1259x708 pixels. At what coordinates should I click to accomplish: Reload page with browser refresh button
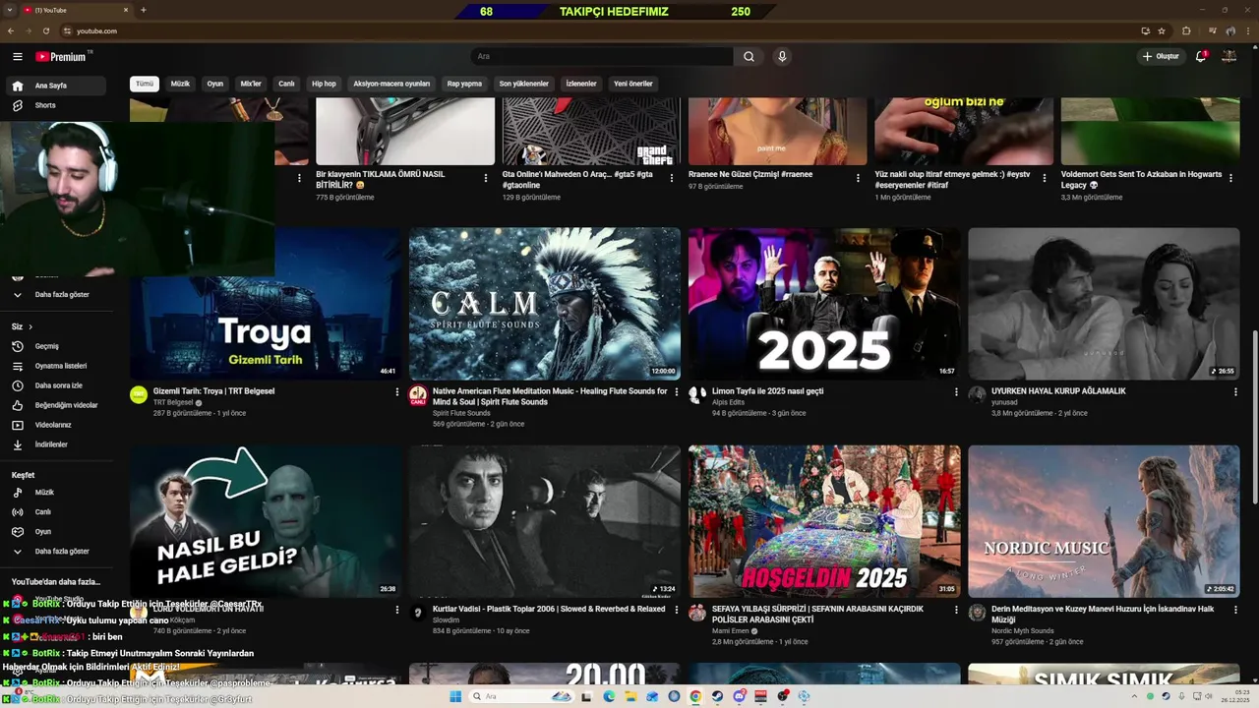pyautogui.click(x=45, y=30)
